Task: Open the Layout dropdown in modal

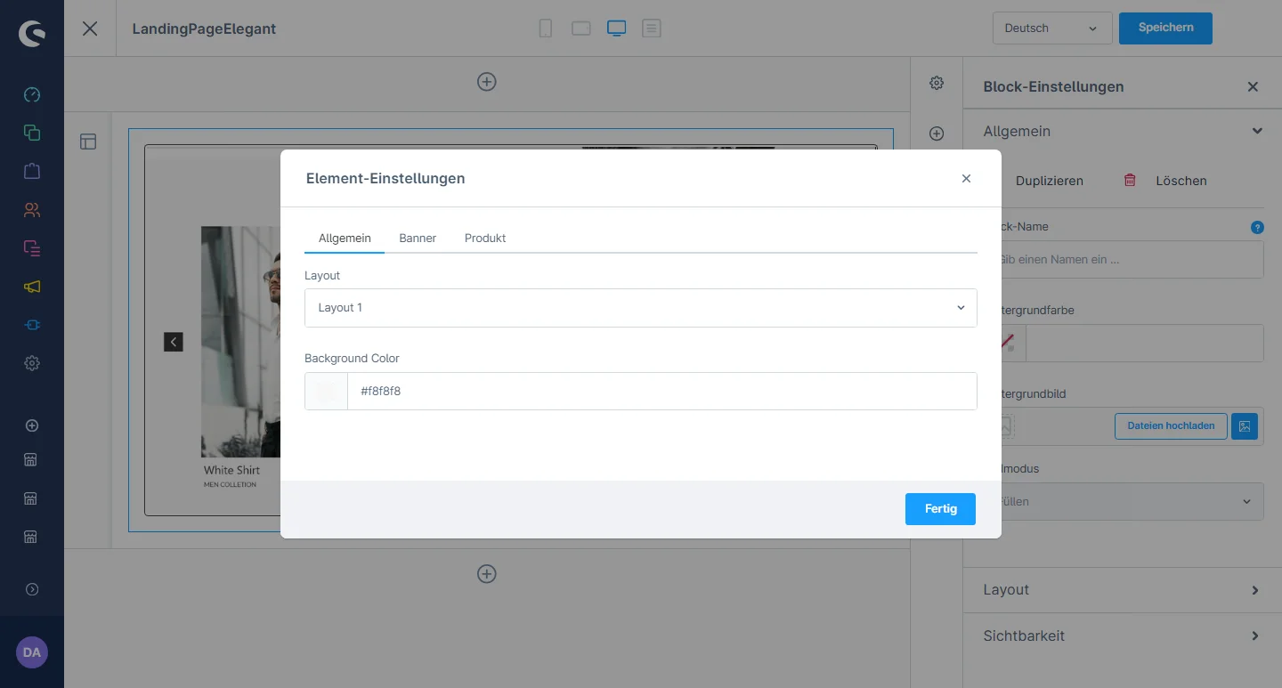Action: point(640,308)
